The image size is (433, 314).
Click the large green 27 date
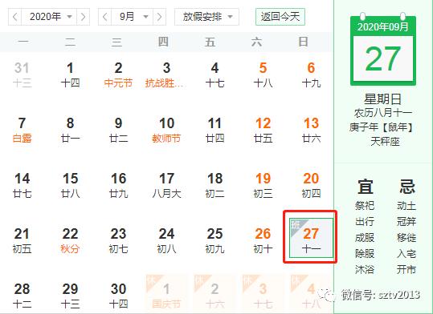[x=383, y=58]
